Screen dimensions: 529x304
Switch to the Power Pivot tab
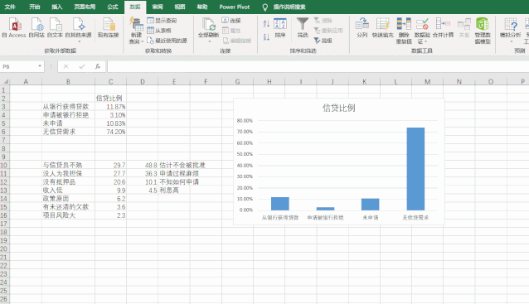click(235, 7)
